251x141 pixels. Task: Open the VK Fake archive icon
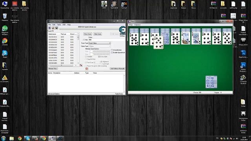click(x=213, y=5)
